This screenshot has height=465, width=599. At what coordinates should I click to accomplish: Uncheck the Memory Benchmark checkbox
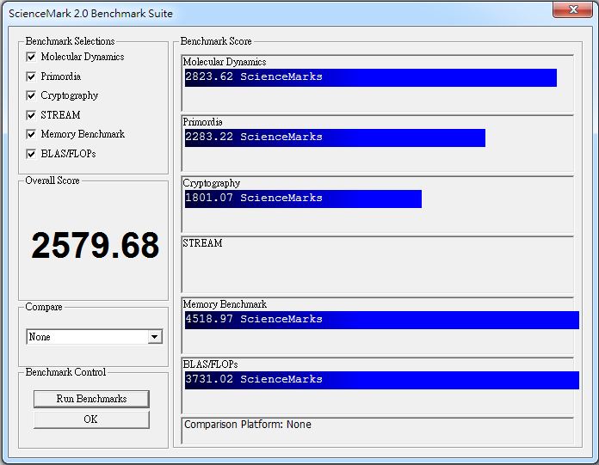click(x=31, y=134)
